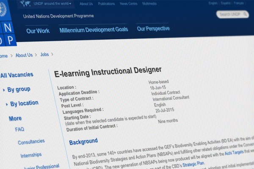Open the FAQ link
Image resolution: width=254 pixels, height=169 pixels.
click(x=19, y=129)
